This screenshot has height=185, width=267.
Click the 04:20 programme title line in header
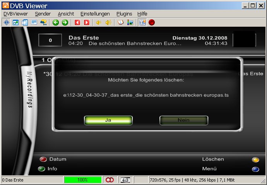[125, 43]
